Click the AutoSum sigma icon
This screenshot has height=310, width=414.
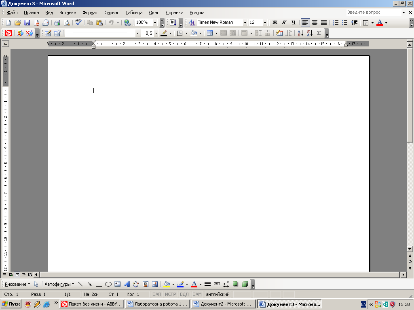click(319, 33)
